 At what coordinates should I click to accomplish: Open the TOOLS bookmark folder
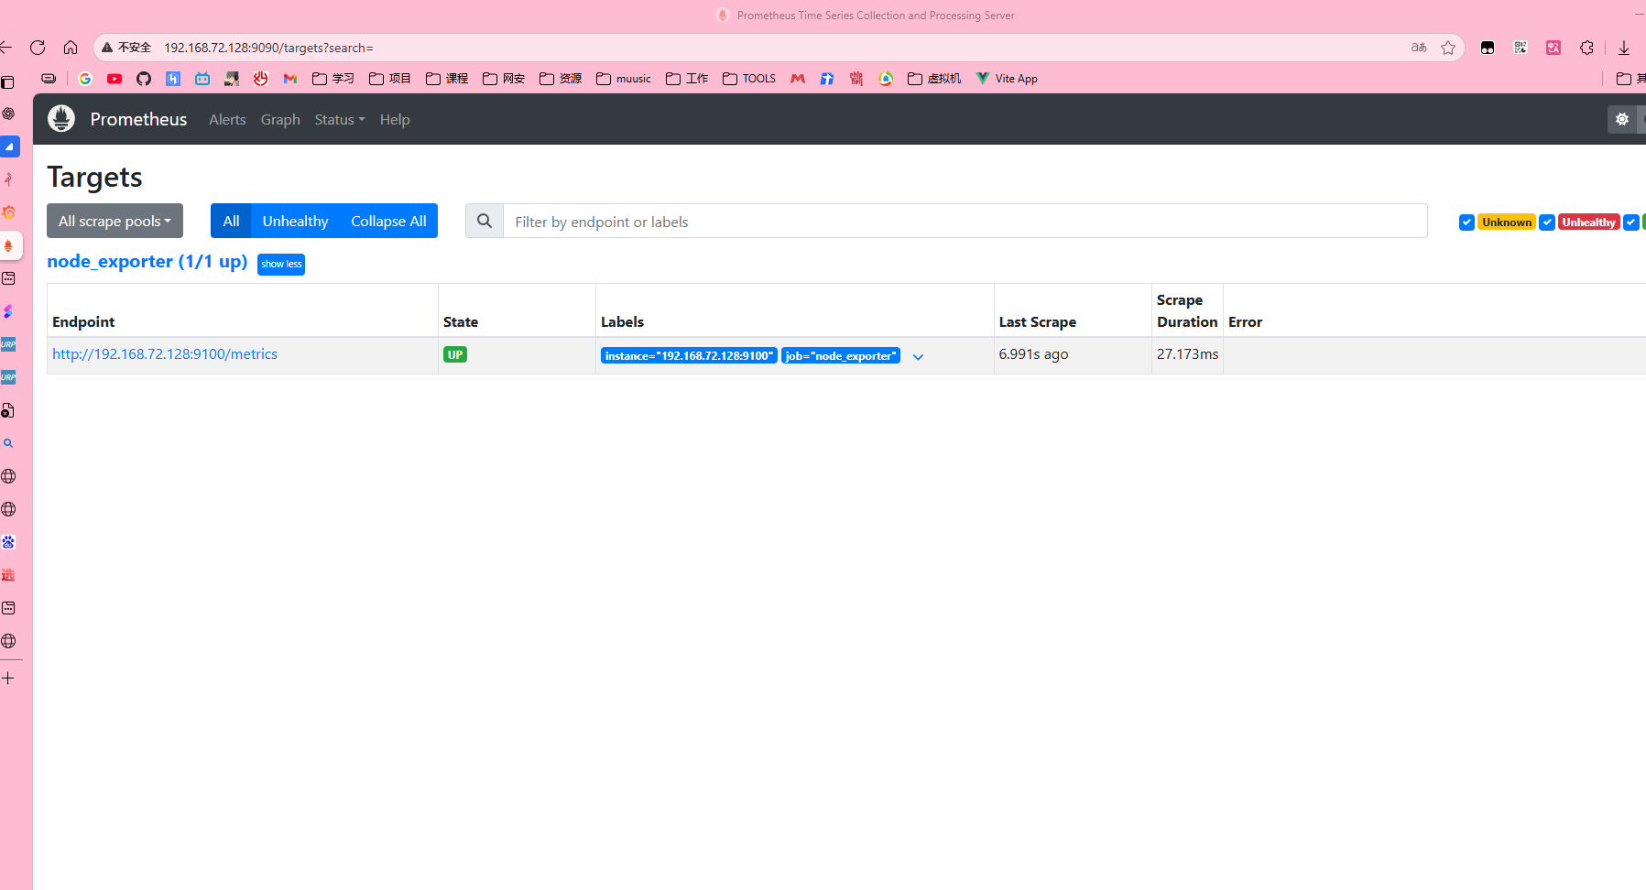pyautogui.click(x=749, y=79)
